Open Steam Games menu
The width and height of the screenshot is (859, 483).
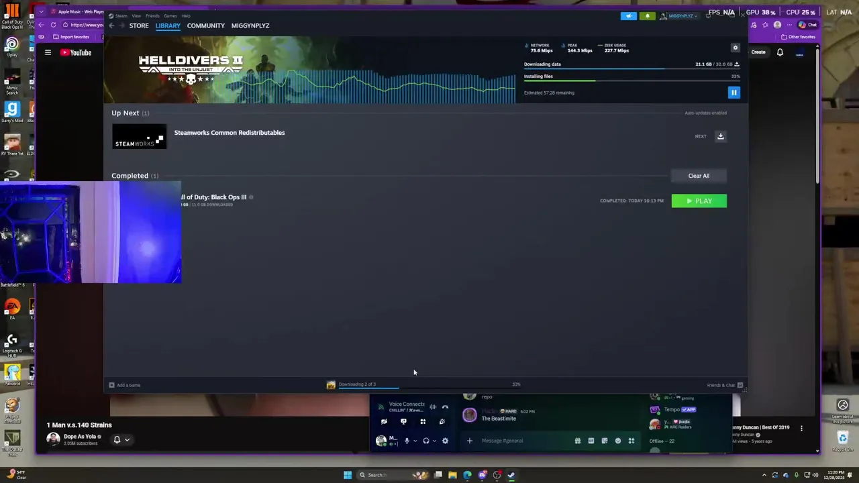tap(170, 15)
